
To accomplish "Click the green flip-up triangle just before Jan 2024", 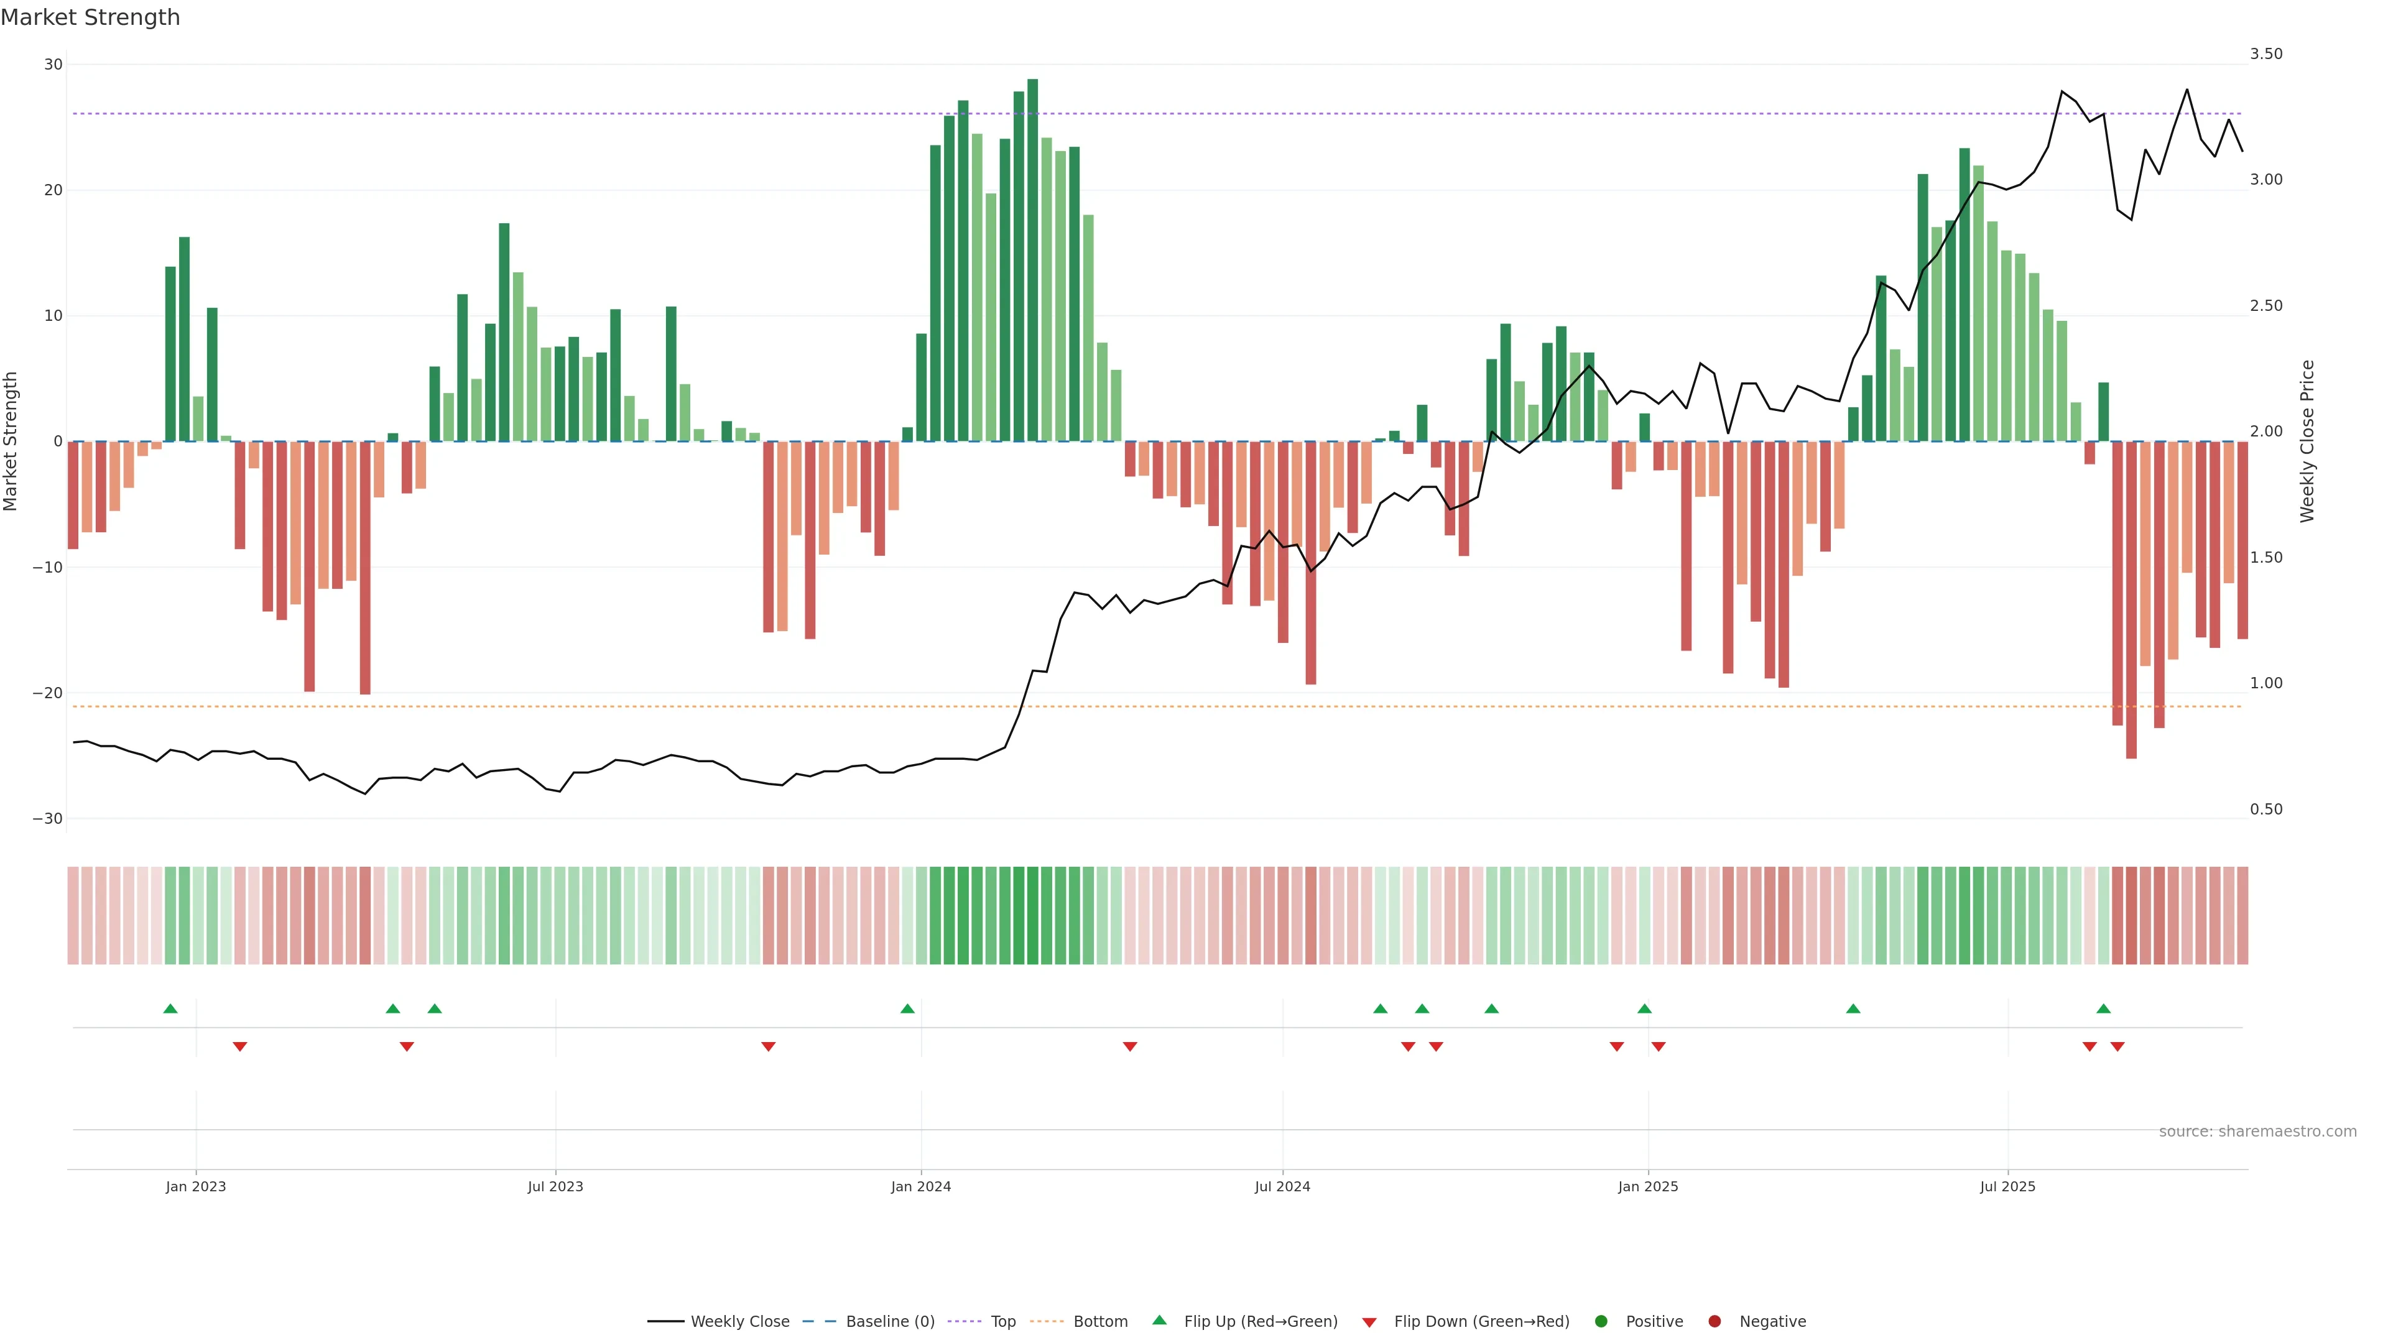I will tap(907, 1008).
